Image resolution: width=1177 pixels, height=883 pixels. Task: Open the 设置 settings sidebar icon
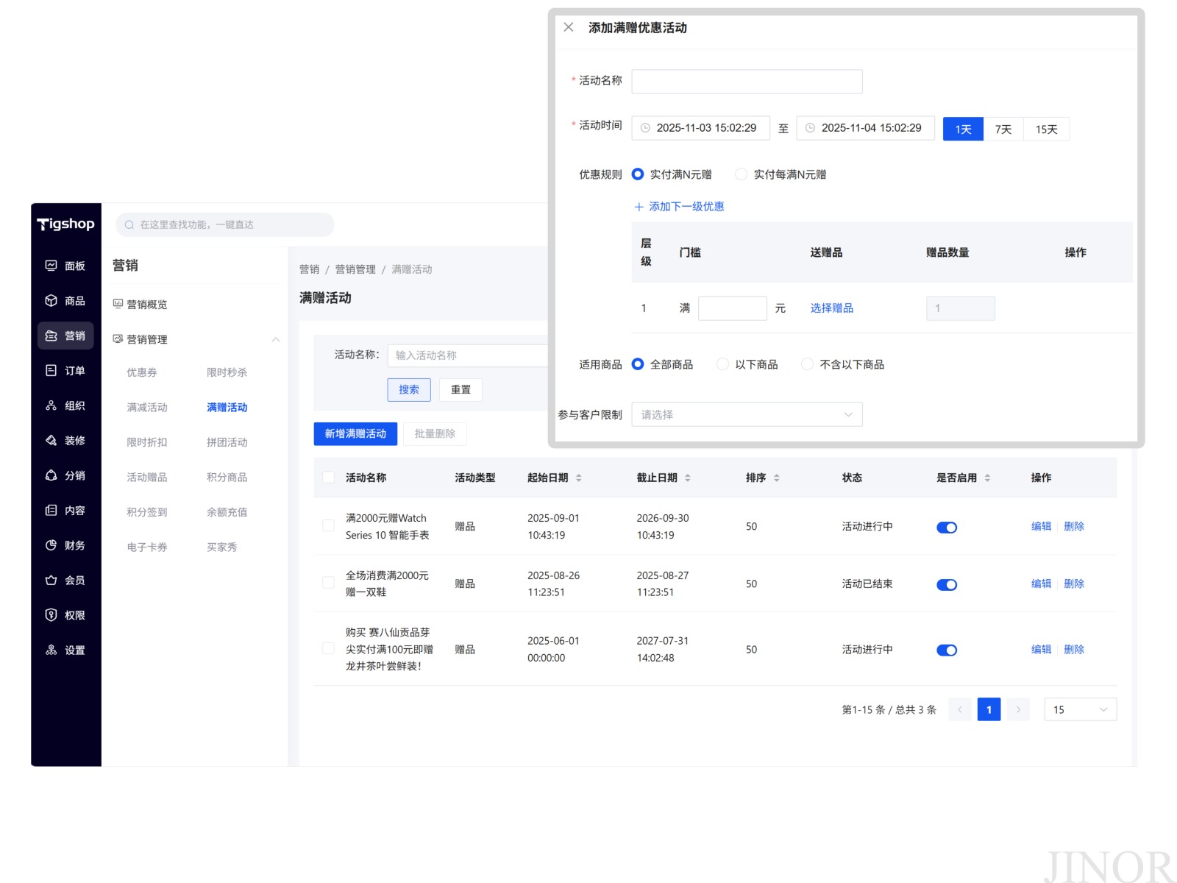[51, 650]
